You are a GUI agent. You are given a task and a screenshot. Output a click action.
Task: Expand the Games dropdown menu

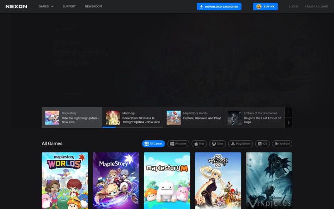(46, 7)
